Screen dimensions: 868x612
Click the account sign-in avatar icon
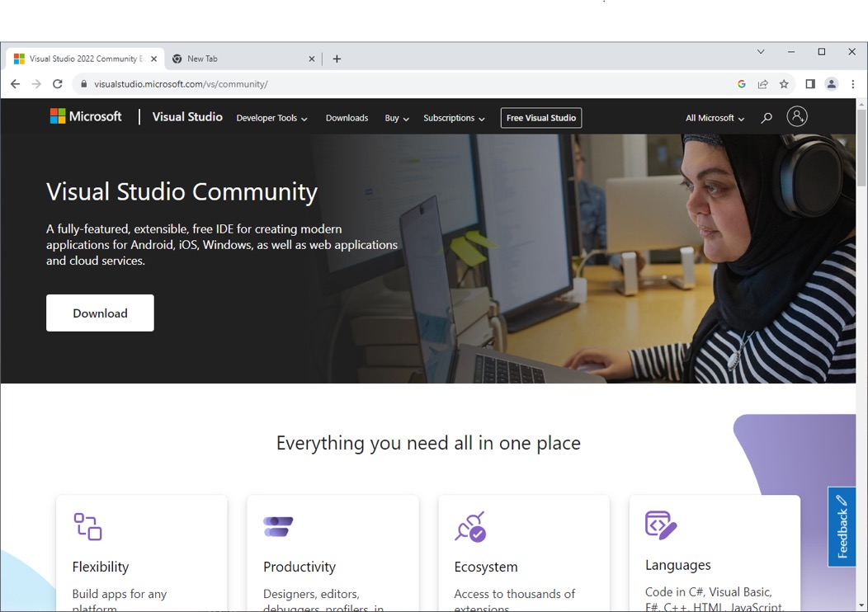pyautogui.click(x=797, y=117)
